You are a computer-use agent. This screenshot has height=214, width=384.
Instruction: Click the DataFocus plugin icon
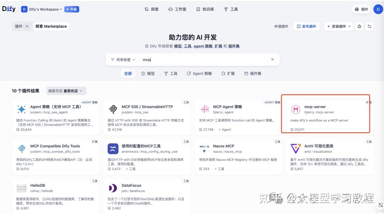click(x=113, y=187)
